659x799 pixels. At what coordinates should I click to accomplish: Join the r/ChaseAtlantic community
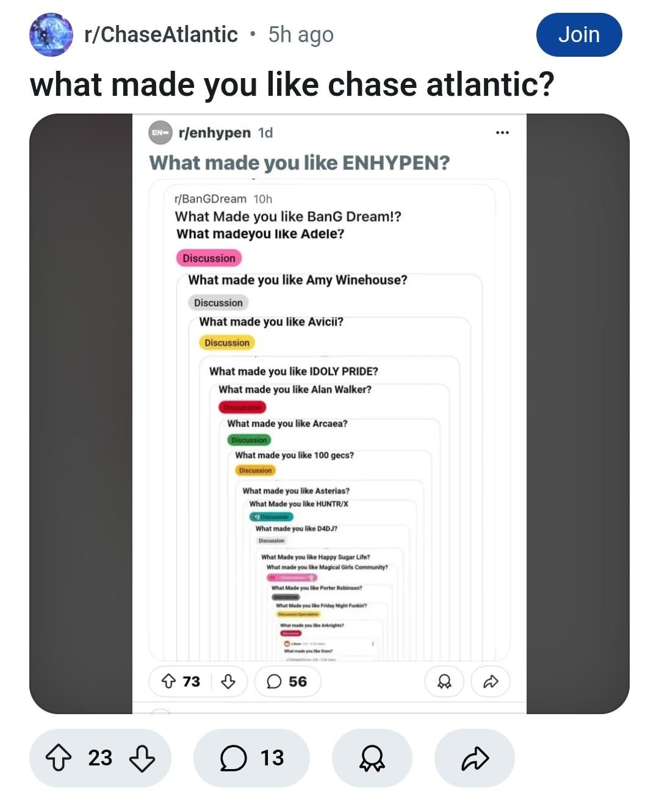(579, 35)
